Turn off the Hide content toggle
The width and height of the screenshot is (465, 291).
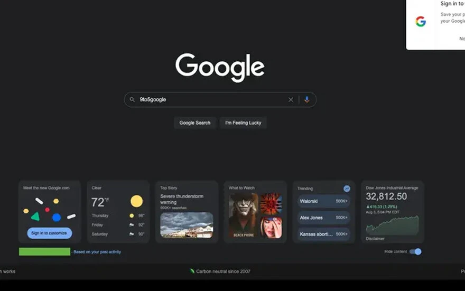415,251
